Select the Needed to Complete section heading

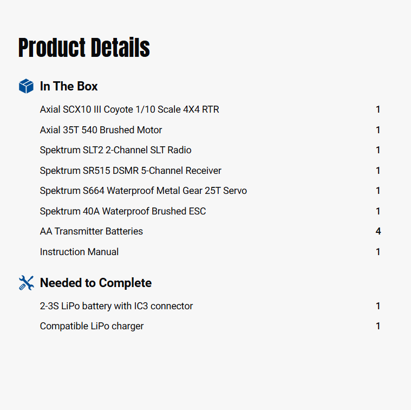click(x=95, y=283)
